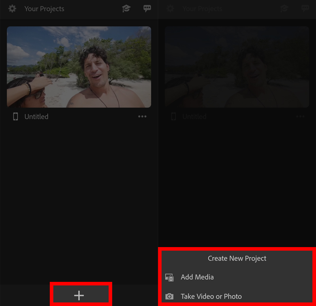Image resolution: width=316 pixels, height=306 pixels.
Task: Open the feedback chat bubble icon
Action: 147,8
